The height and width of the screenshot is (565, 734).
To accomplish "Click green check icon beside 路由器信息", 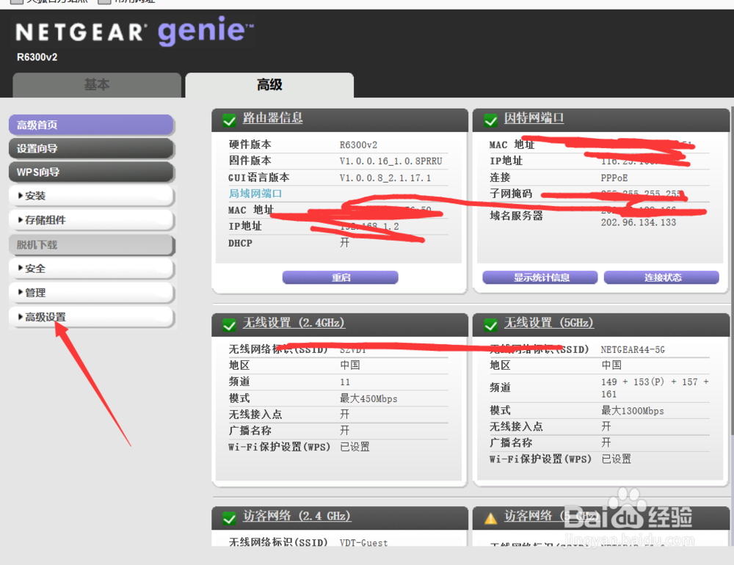I will [229, 121].
